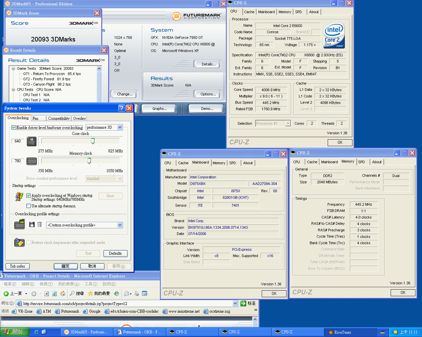Viewport: 422px width, 337px height.
Task: Expand the links bar overflow chevron
Action: 256,310
